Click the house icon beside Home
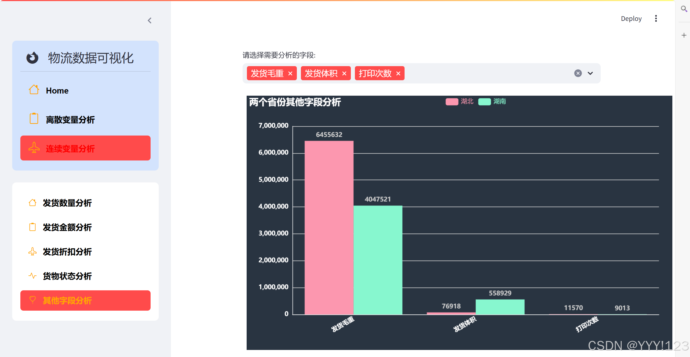 [34, 90]
